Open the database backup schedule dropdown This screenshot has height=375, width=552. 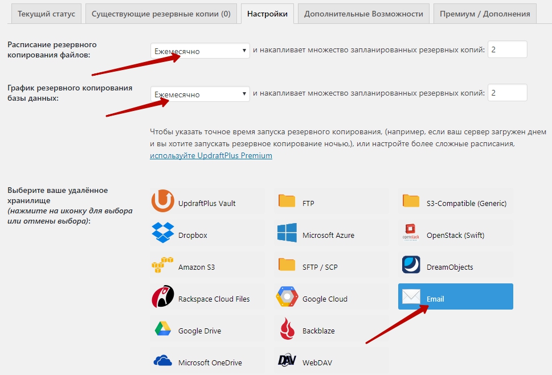point(200,94)
